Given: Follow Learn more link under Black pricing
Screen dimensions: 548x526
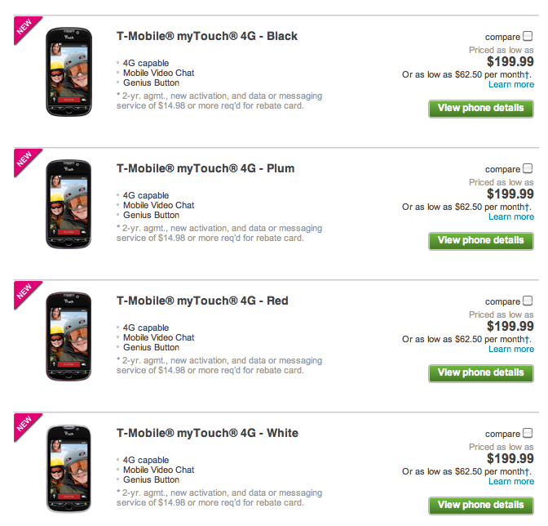Looking at the screenshot, I should click(511, 84).
